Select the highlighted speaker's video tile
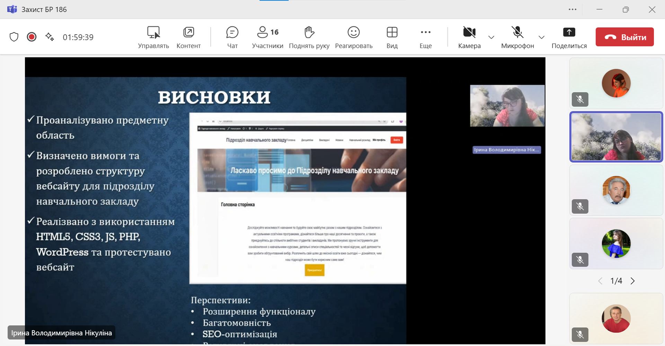 [x=616, y=137]
